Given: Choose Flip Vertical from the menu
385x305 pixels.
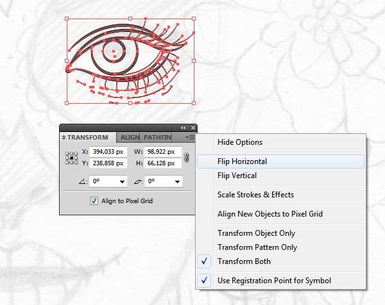Looking at the screenshot, I should pyautogui.click(x=237, y=176).
